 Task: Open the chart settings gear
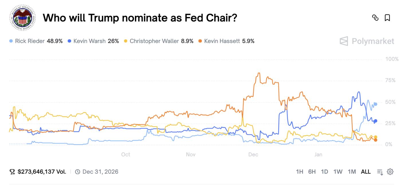click(x=390, y=172)
